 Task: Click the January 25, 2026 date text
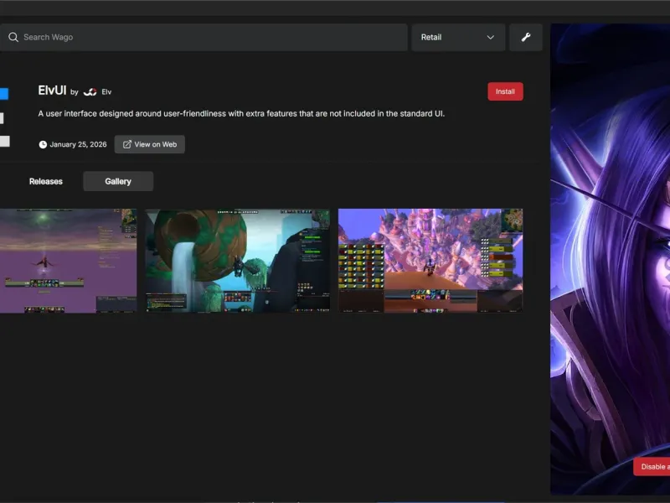click(x=78, y=144)
